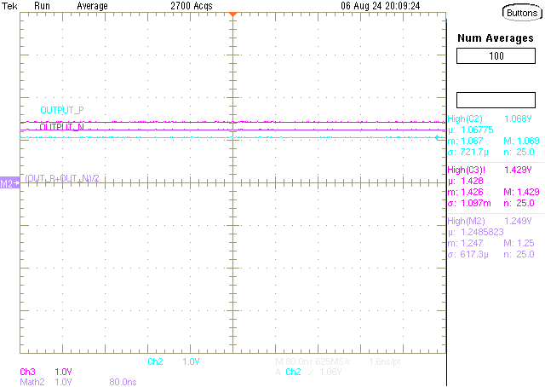Click the Buttons button at top right
545x387 pixels.
click(x=521, y=13)
